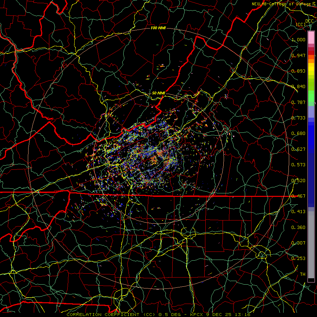Image resolution: width=317 pixels, height=317 pixels.
Task: Click the 0.253 color scale value
Action: pyautogui.click(x=298, y=259)
